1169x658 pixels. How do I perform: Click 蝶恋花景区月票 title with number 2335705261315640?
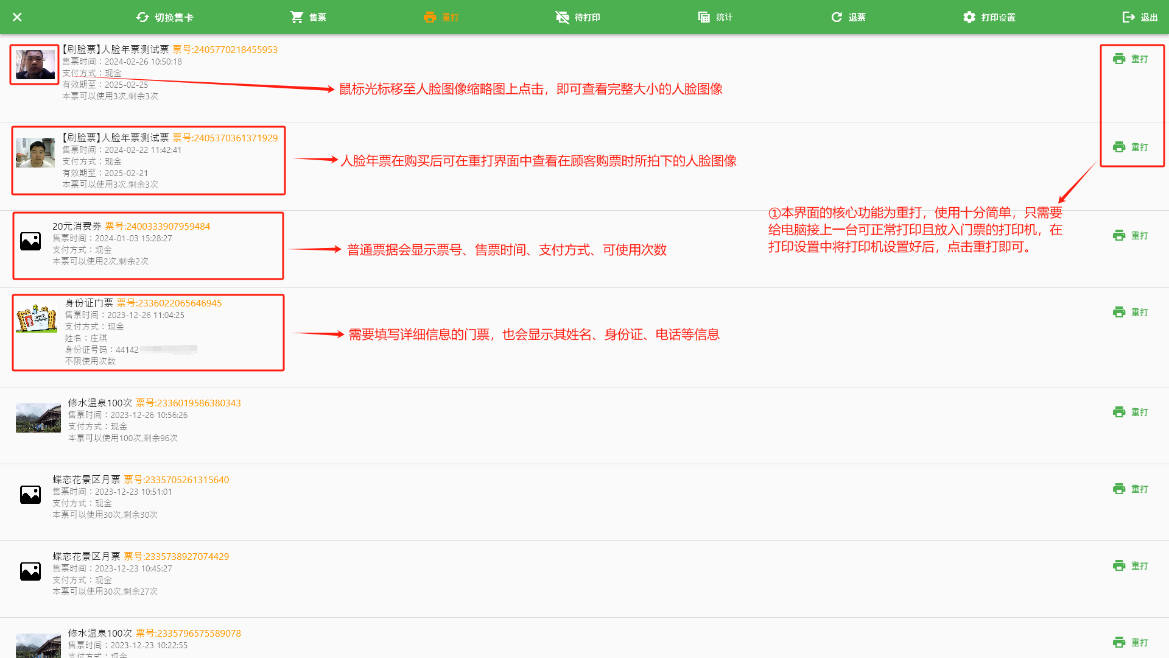[x=86, y=480]
